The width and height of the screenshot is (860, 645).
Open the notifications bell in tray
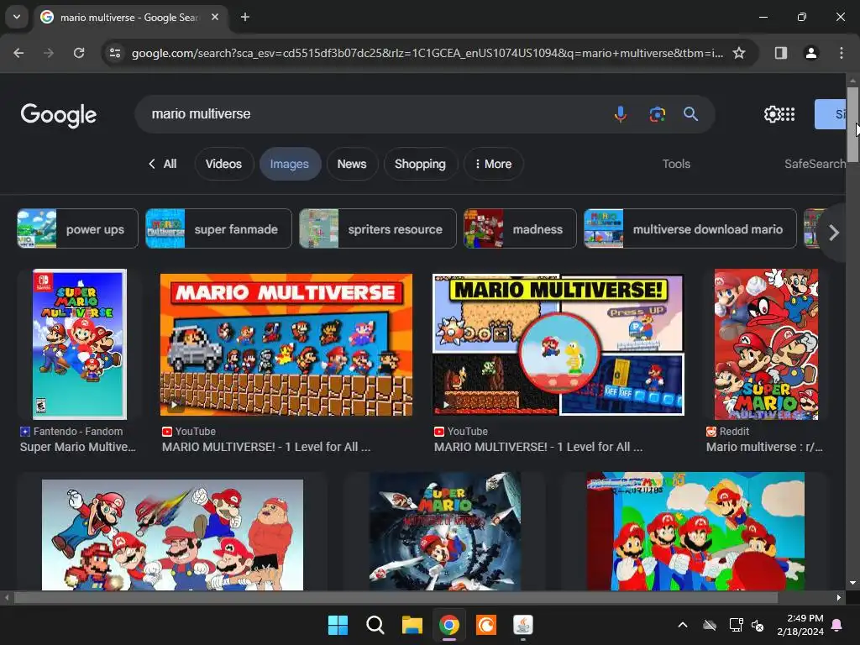[x=837, y=625]
